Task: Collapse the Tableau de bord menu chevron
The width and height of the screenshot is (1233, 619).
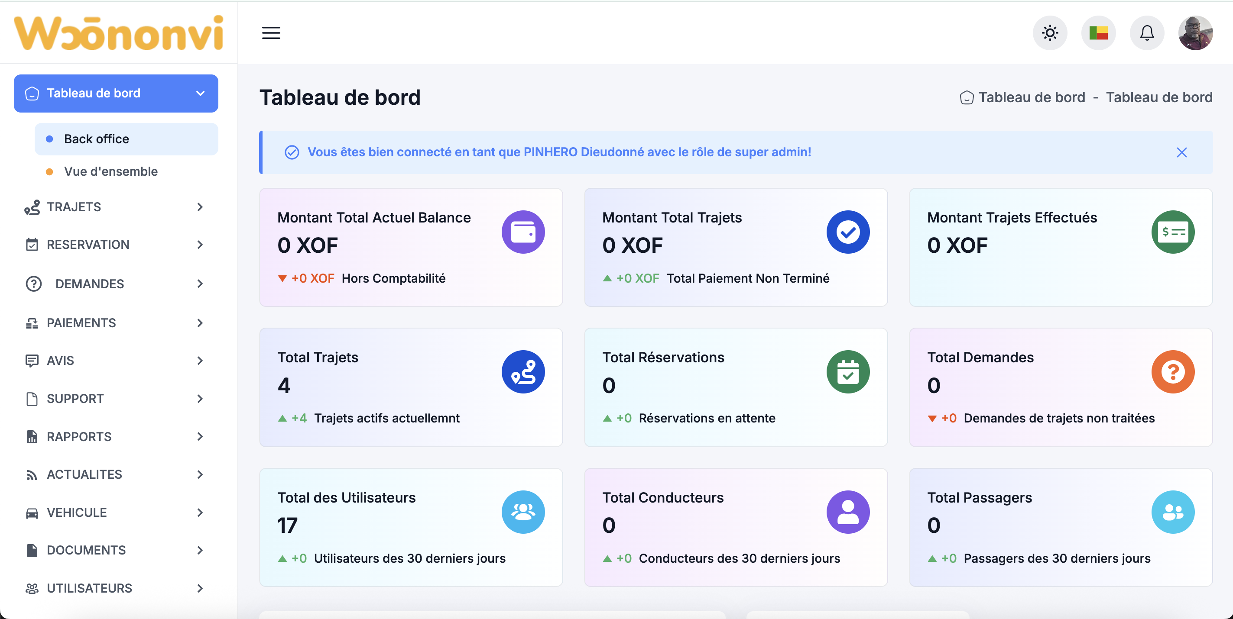Action: (200, 93)
